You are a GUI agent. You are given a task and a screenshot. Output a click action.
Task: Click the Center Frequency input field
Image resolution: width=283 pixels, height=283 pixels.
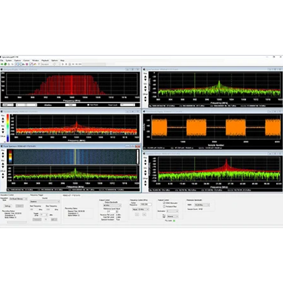(x=146, y=204)
